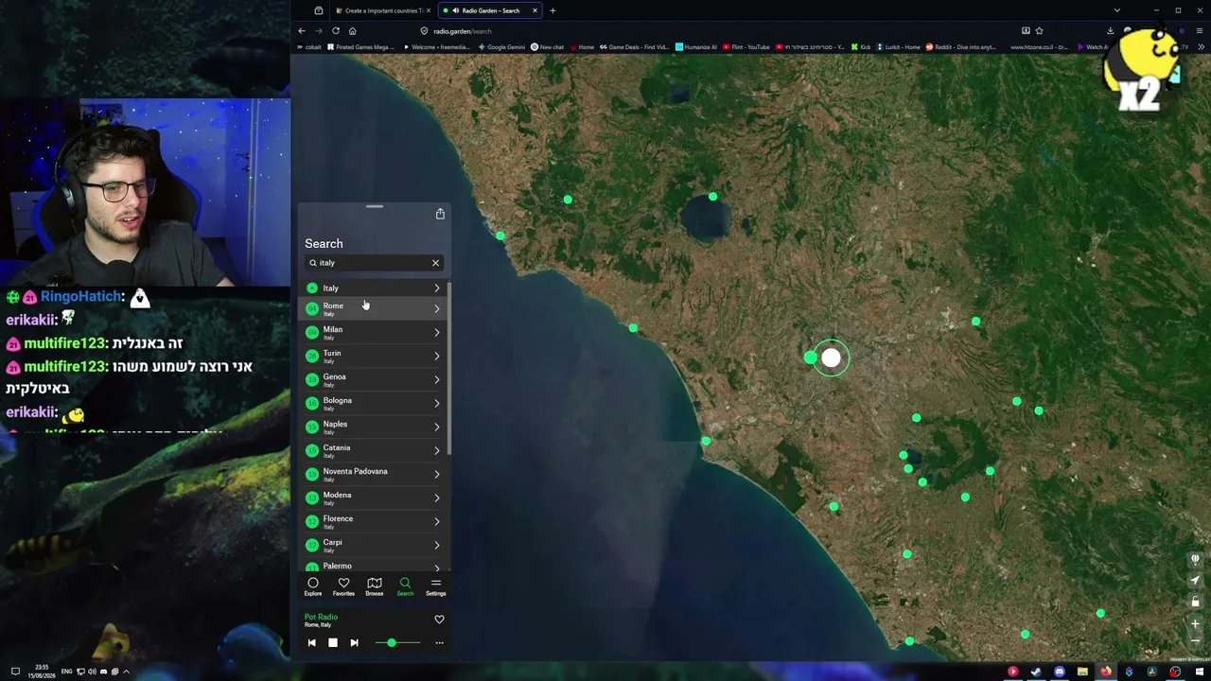Expand the Catania result arrow
The width and height of the screenshot is (1211, 681).
tap(437, 450)
